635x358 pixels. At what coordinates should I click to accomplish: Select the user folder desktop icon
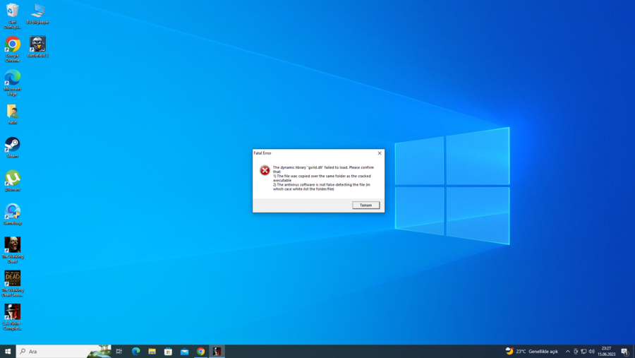pyautogui.click(x=13, y=114)
